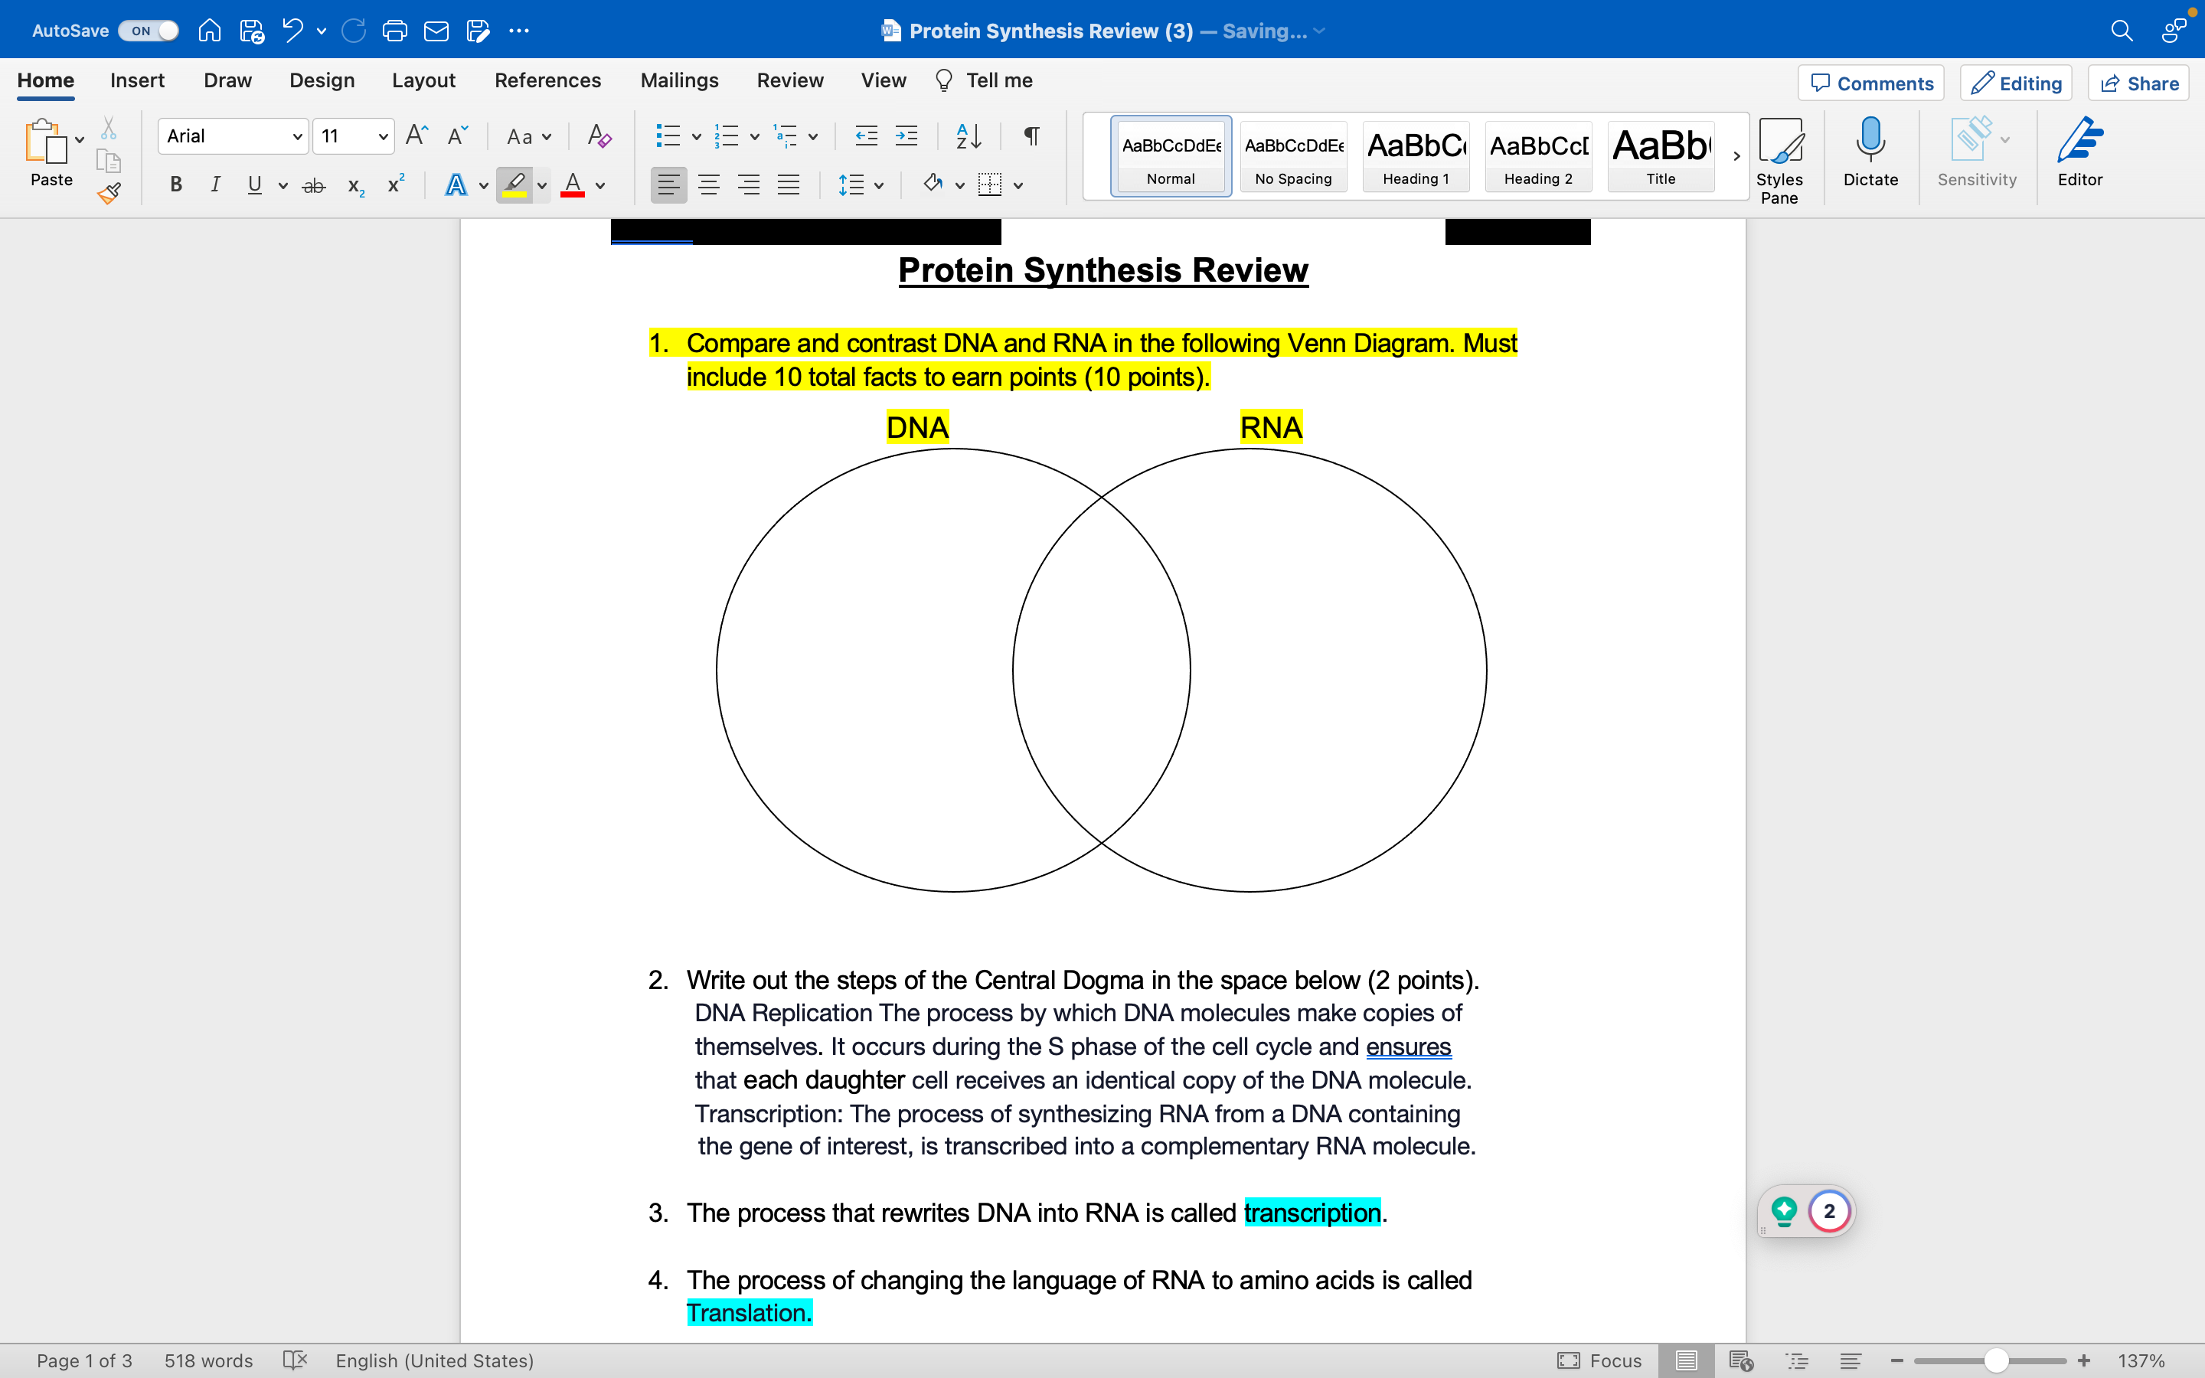Viewport: 2205px width, 1378px height.
Task: Click the Text Effects blue A icon
Action: tap(456, 185)
